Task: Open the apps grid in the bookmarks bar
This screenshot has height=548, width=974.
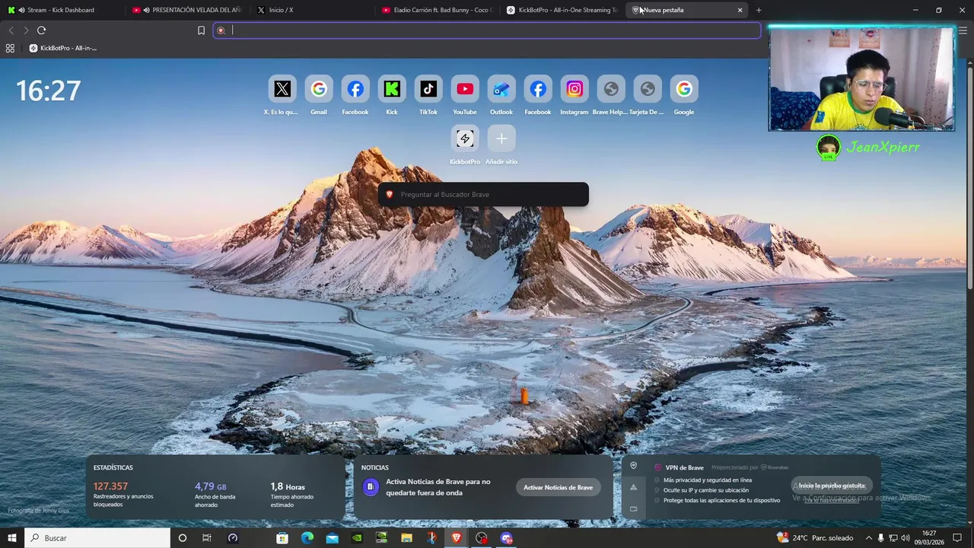Action: click(x=10, y=48)
